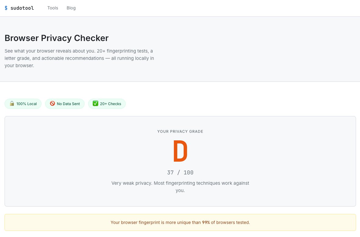Select the 20+ Checks badge label

[110, 104]
